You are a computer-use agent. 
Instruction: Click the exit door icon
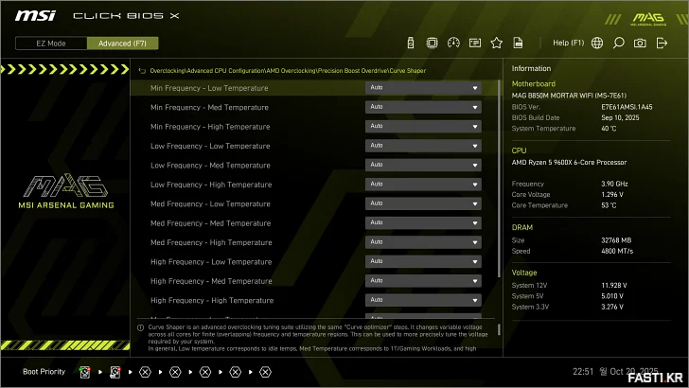pos(662,44)
